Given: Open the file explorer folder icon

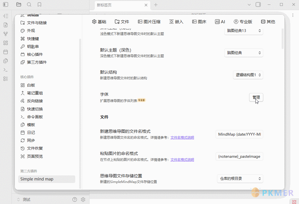Looking at the screenshot, I should 19,4.
